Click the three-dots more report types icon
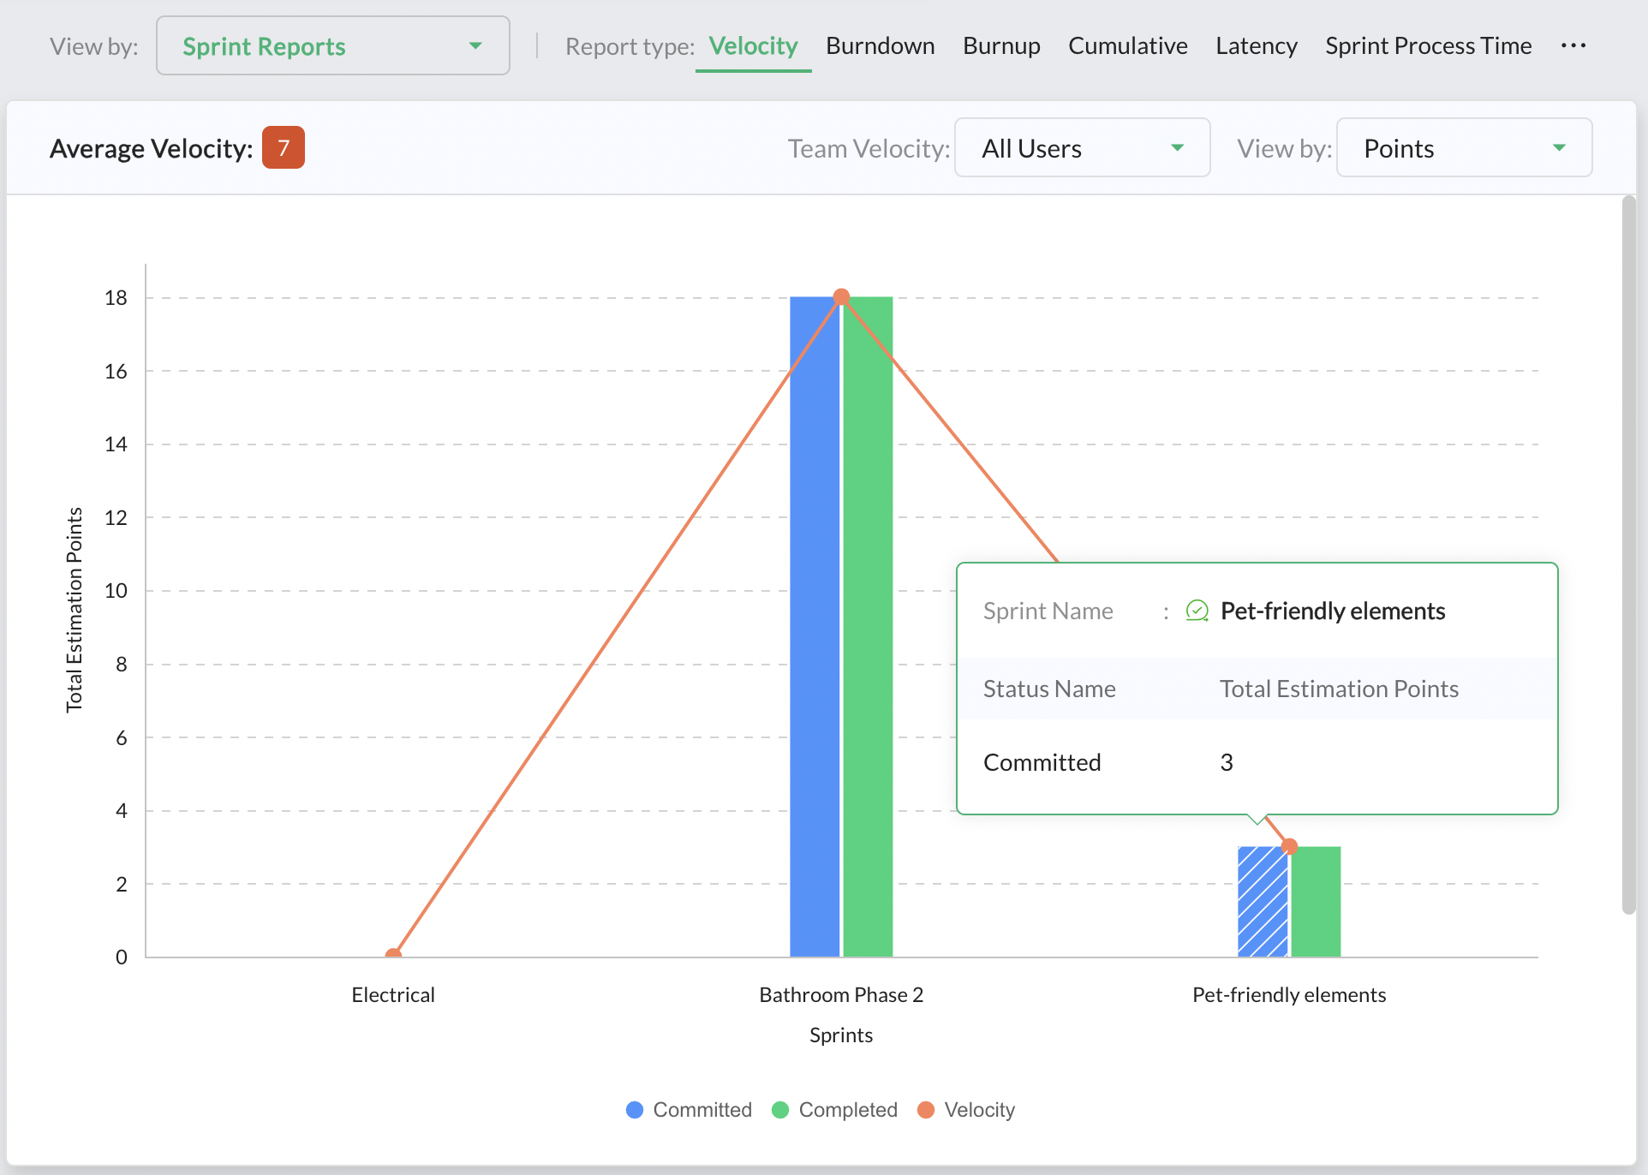 coord(1573,45)
